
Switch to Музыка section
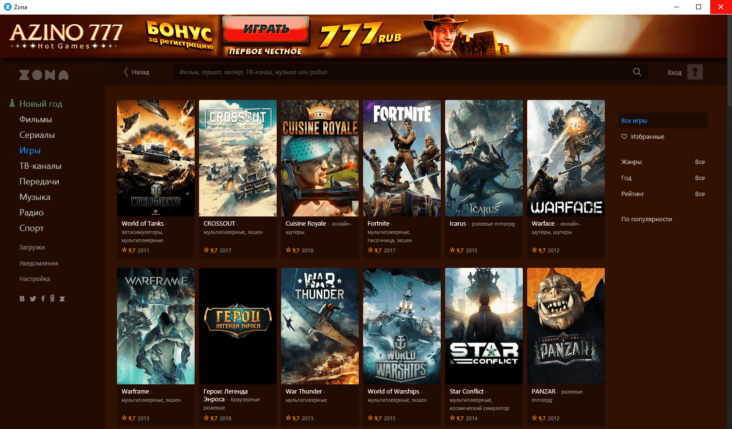click(x=35, y=197)
